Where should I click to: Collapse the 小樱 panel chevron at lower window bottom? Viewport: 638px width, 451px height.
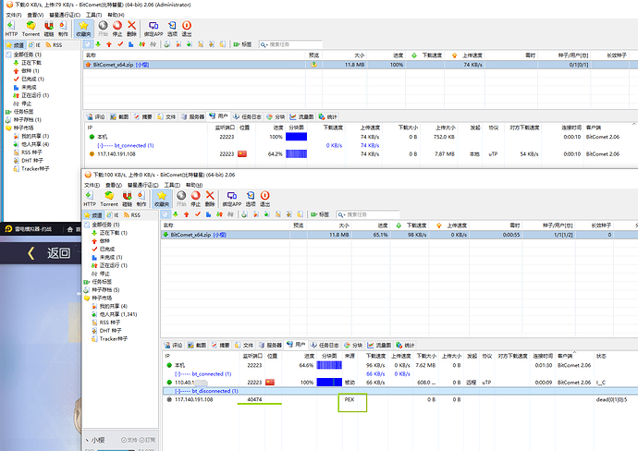[87, 440]
